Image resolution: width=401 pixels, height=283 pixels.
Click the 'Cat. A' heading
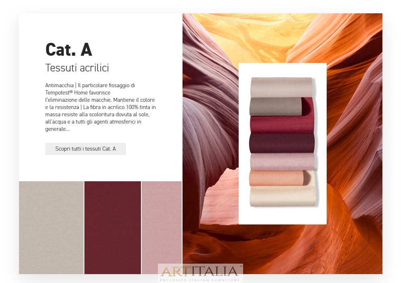coord(69,49)
